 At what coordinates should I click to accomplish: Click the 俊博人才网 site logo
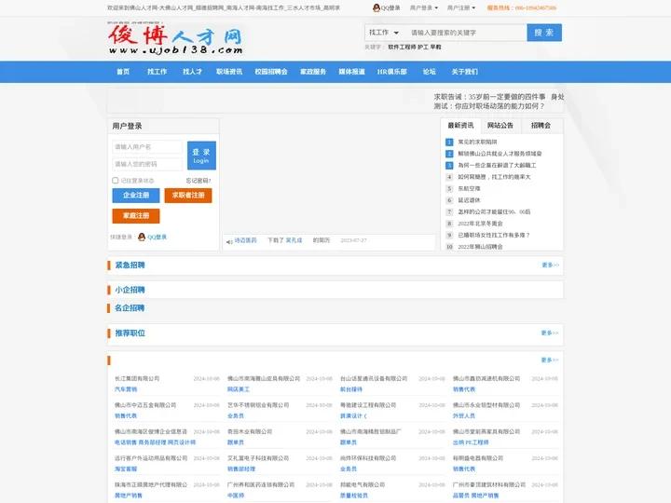tap(175, 38)
